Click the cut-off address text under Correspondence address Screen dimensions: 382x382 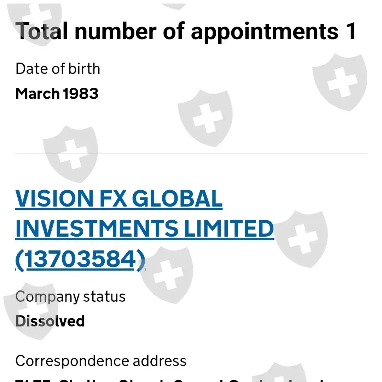coord(170,380)
